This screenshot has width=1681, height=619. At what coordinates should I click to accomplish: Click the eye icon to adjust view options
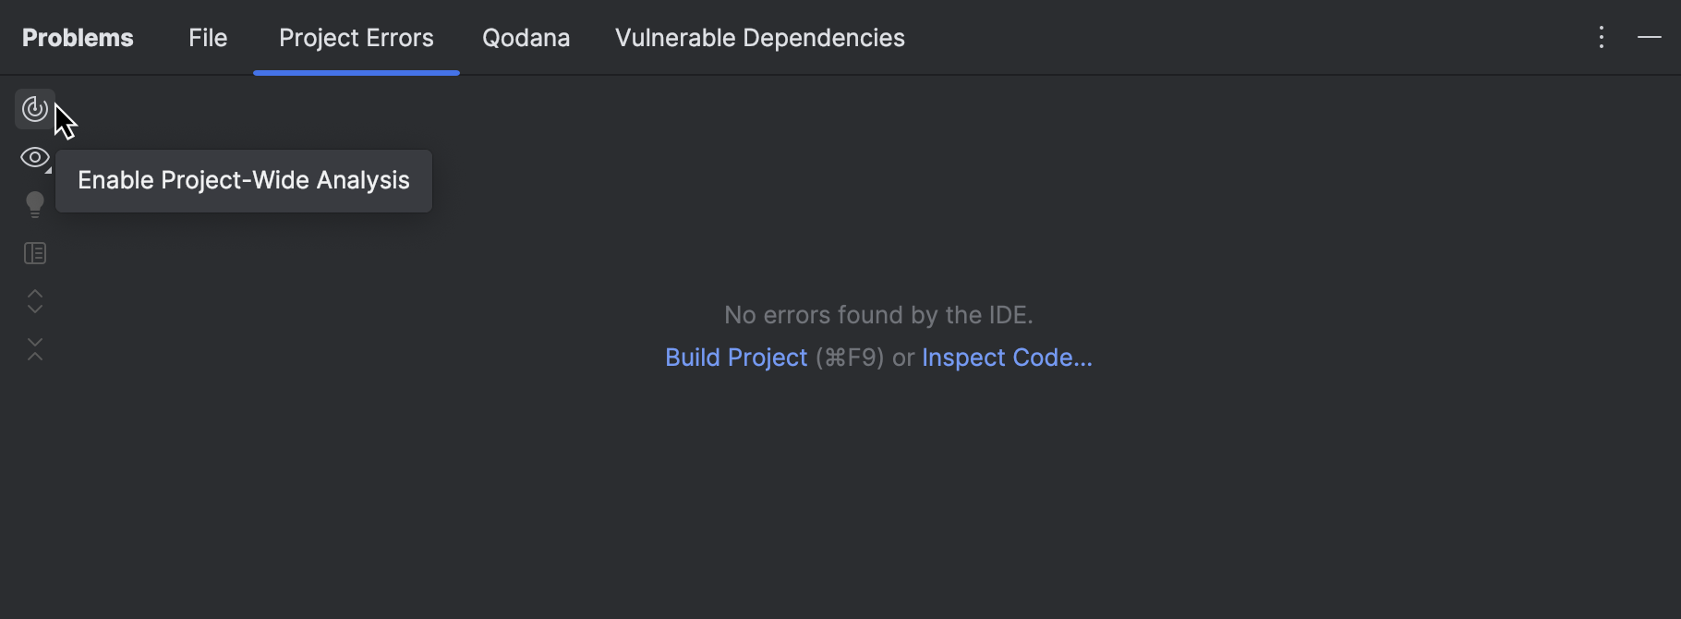(x=34, y=157)
